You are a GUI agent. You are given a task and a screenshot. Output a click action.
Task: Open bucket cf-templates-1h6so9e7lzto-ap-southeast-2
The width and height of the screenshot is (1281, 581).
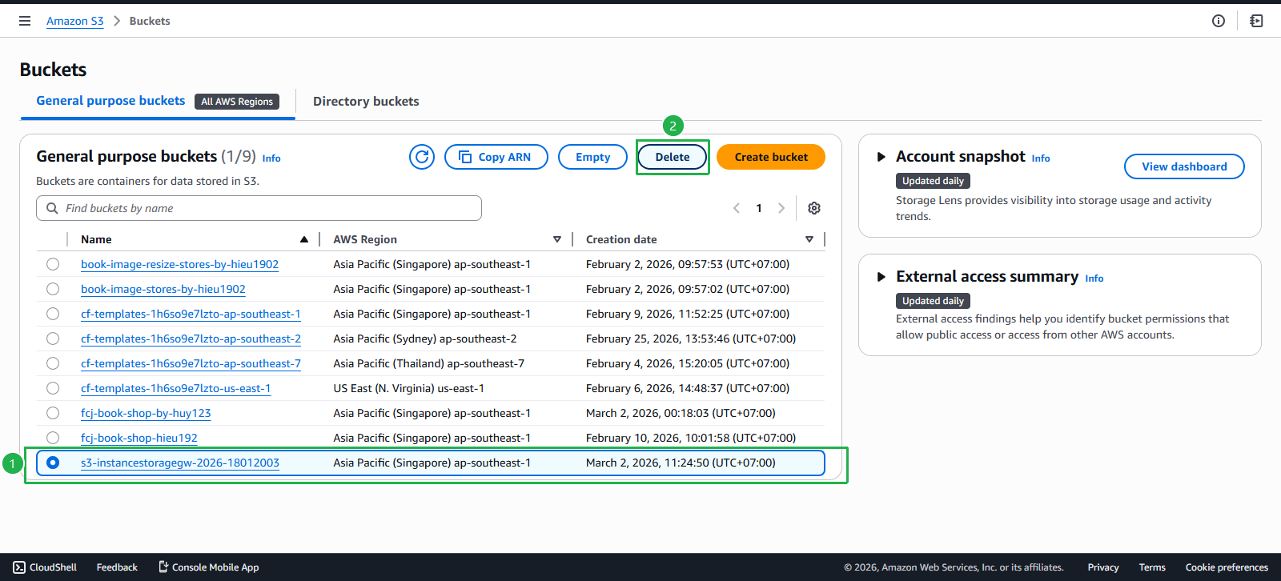(191, 339)
